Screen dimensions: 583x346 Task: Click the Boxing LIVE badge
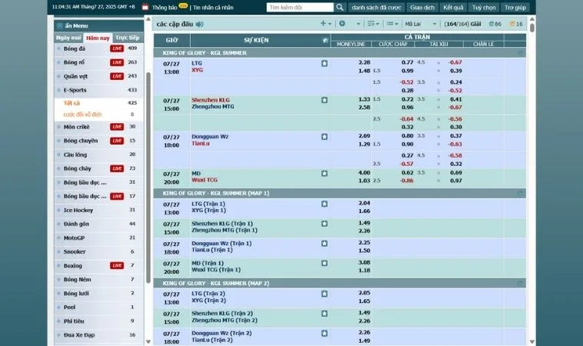pyautogui.click(x=116, y=265)
